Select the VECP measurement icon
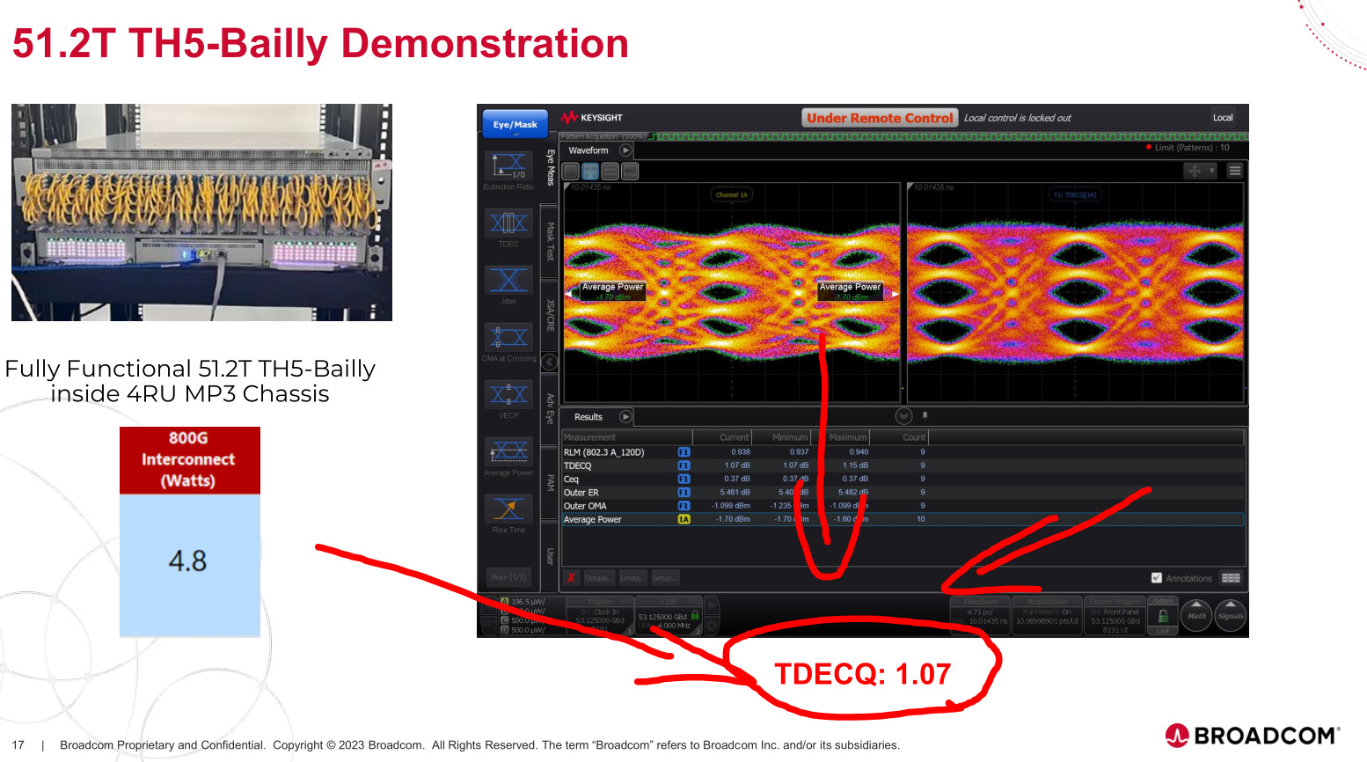The width and height of the screenshot is (1367, 762). click(508, 394)
